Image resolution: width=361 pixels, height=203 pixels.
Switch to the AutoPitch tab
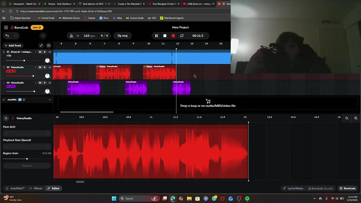15,188
